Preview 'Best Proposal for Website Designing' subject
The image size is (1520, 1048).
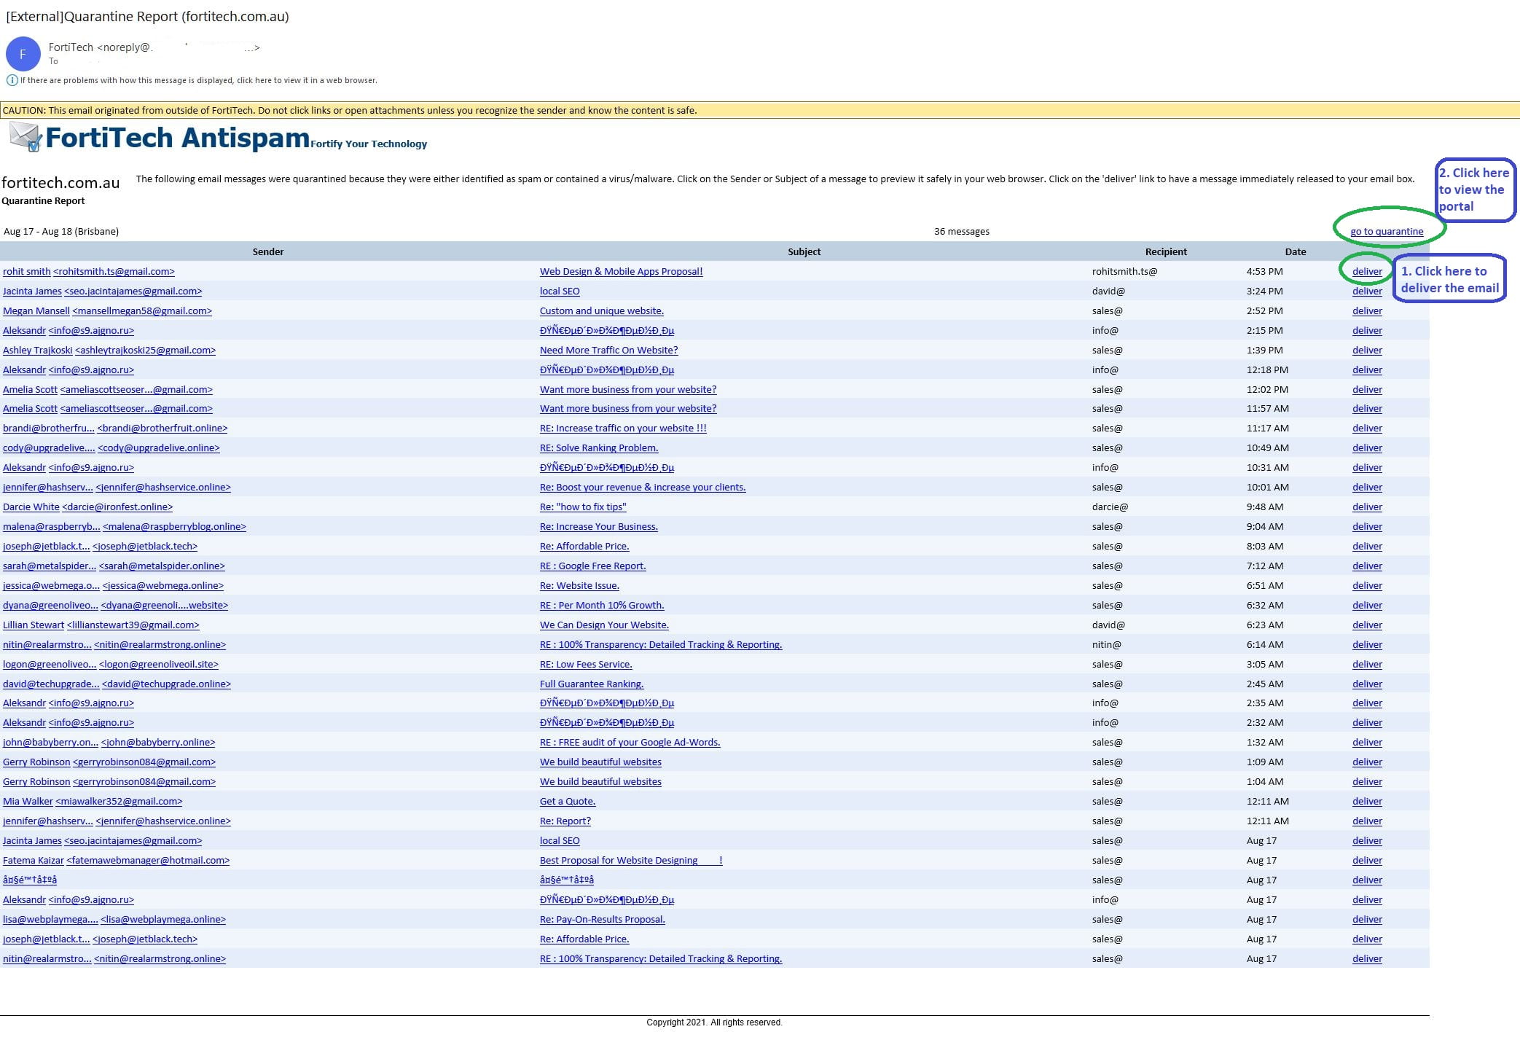coord(631,861)
